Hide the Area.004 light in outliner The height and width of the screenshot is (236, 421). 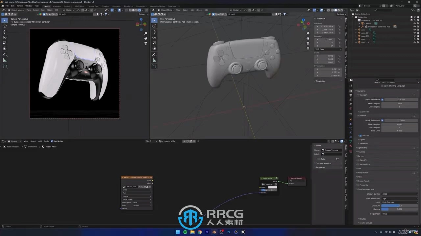(414, 42)
